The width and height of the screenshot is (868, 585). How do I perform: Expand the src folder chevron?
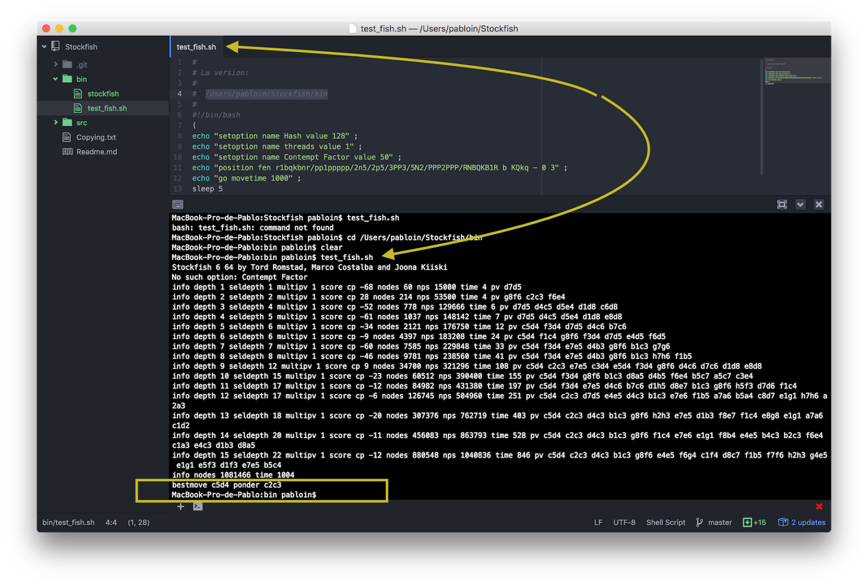pyautogui.click(x=55, y=123)
